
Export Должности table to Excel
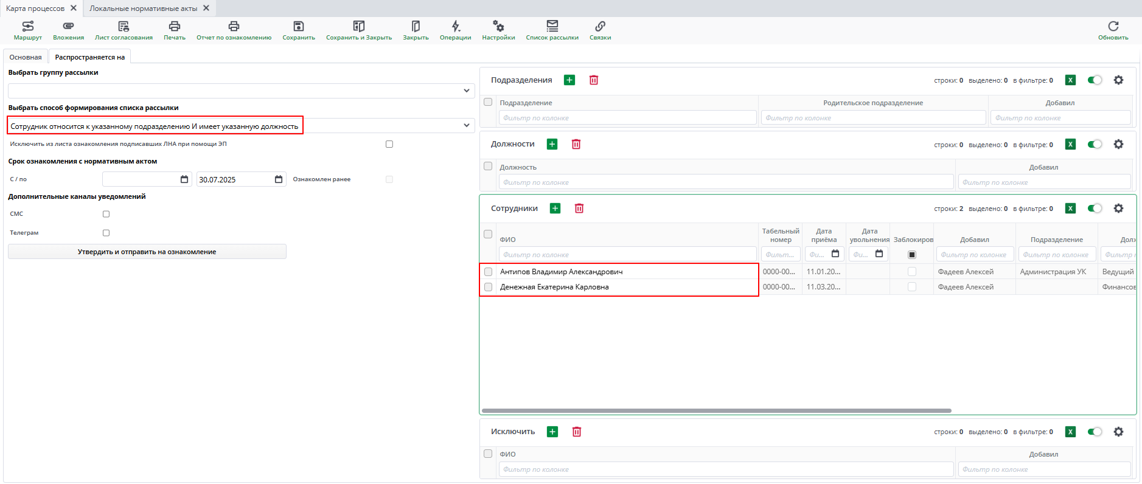[x=1071, y=144]
